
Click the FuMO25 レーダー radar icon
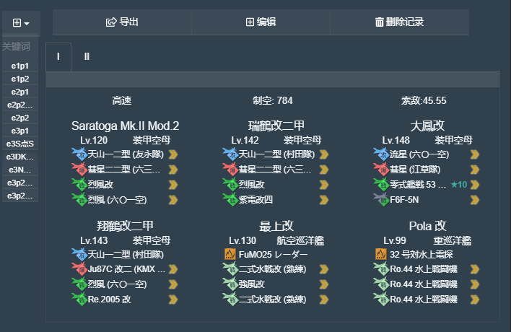[x=230, y=254]
